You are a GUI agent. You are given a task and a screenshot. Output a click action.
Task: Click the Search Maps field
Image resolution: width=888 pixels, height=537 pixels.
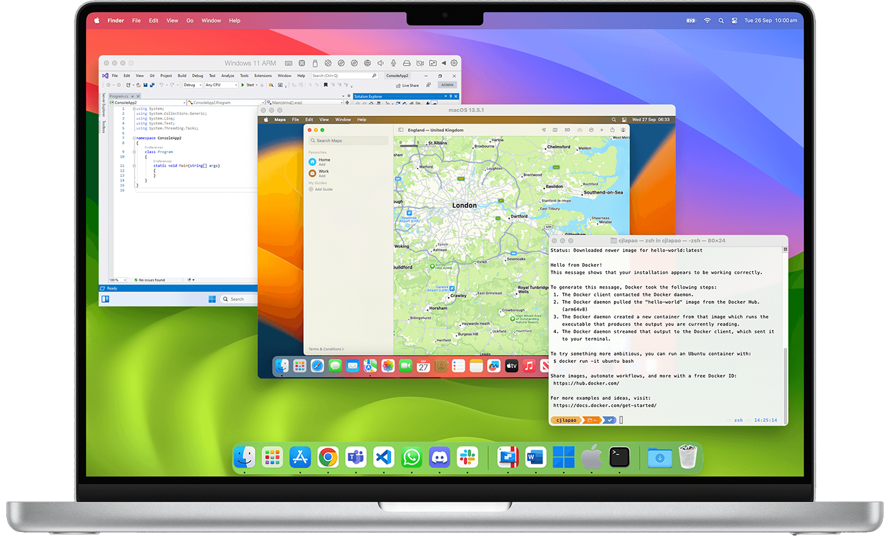tap(348, 140)
